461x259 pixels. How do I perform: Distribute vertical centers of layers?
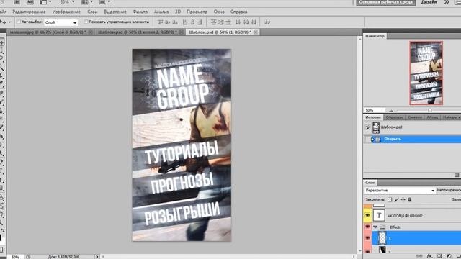(x=221, y=22)
